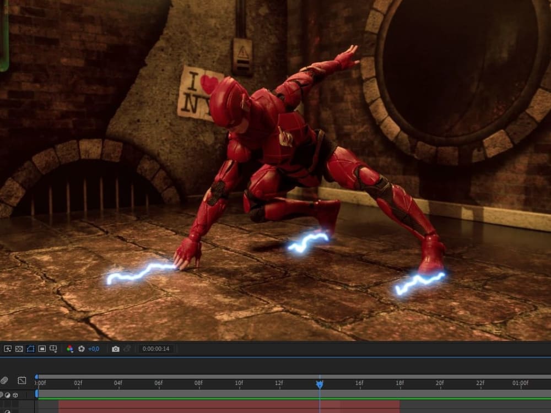
Task: Click the 3D layer cube column icon
Action: click(x=15, y=395)
